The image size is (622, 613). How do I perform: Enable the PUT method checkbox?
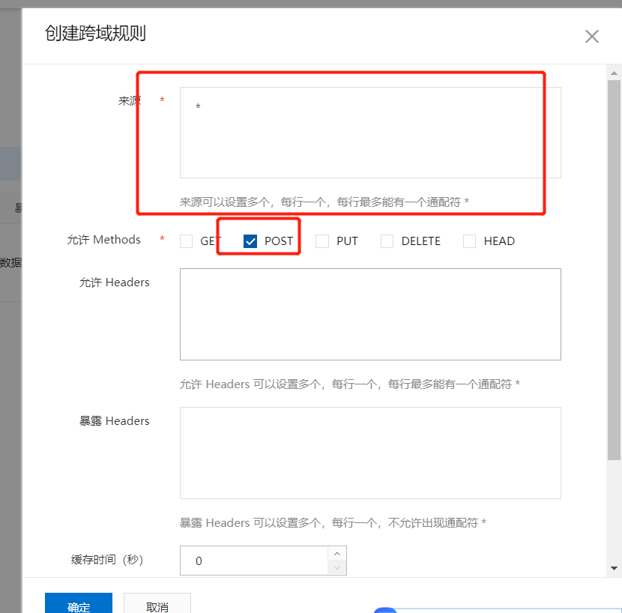[322, 241]
